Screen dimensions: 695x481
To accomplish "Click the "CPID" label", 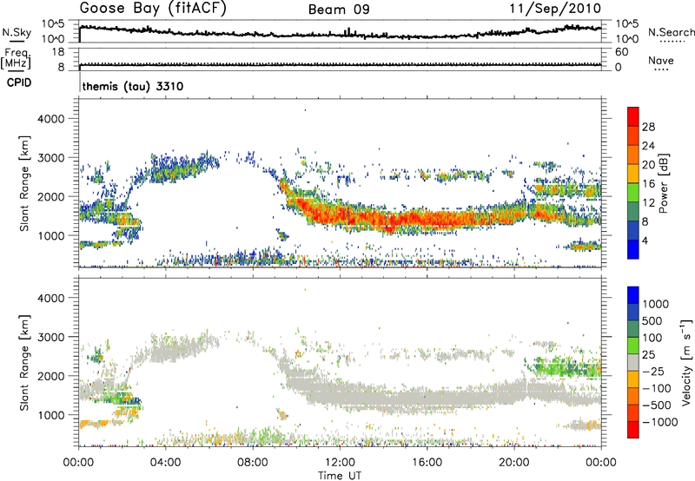I will (x=19, y=82).
